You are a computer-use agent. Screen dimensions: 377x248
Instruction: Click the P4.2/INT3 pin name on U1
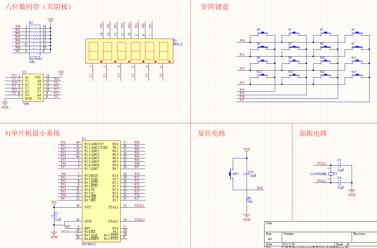click(x=111, y=235)
